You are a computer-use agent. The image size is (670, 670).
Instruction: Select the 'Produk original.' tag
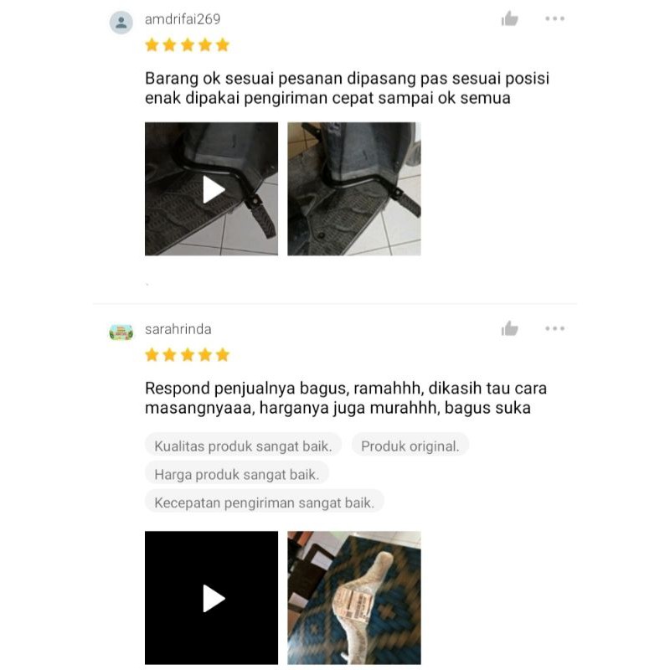tap(410, 446)
